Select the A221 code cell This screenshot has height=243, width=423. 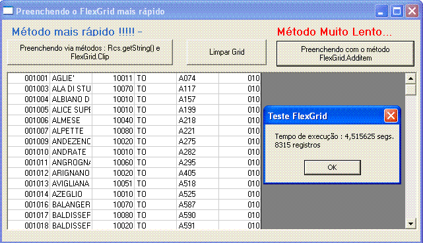pos(197,131)
